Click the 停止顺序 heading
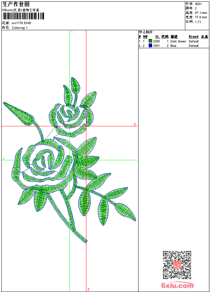Image resolution: width=210 pixels, height=292 pixels. point(146,32)
